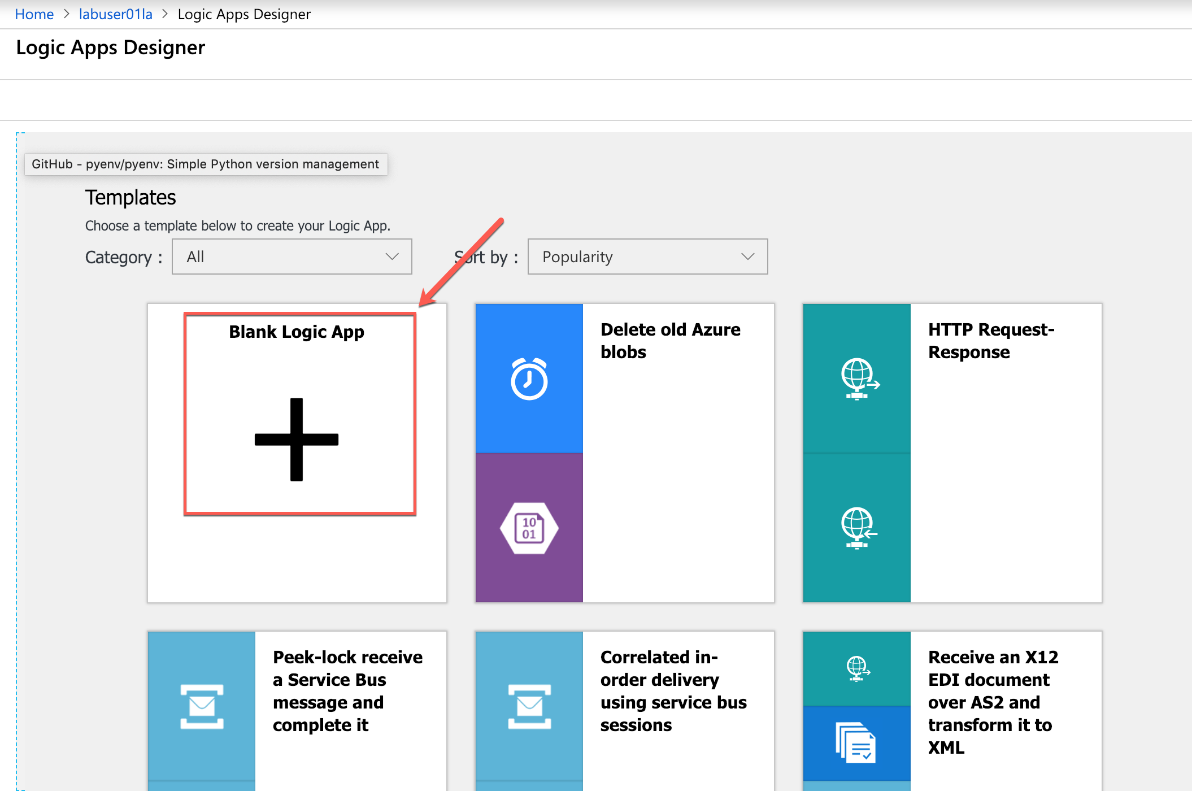Click the small globe icon on X12 EDI card
The image size is (1192, 791).
pos(858,668)
